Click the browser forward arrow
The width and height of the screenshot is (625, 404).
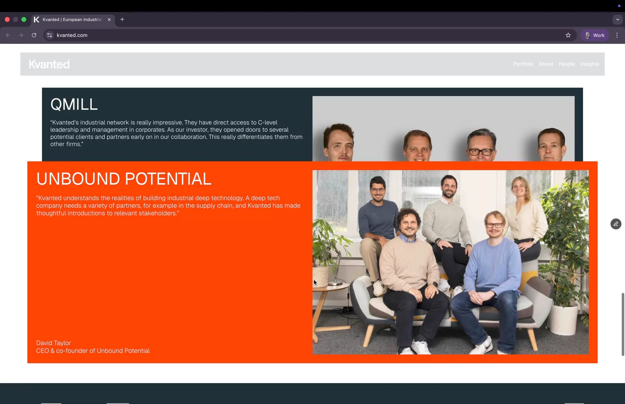(21, 35)
